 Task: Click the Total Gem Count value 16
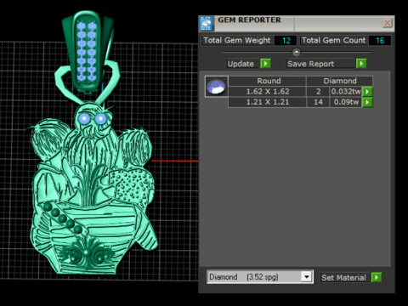coord(380,41)
